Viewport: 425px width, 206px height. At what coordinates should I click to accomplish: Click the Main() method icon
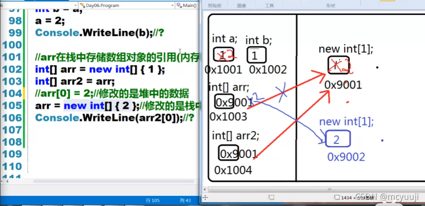coord(179,5)
